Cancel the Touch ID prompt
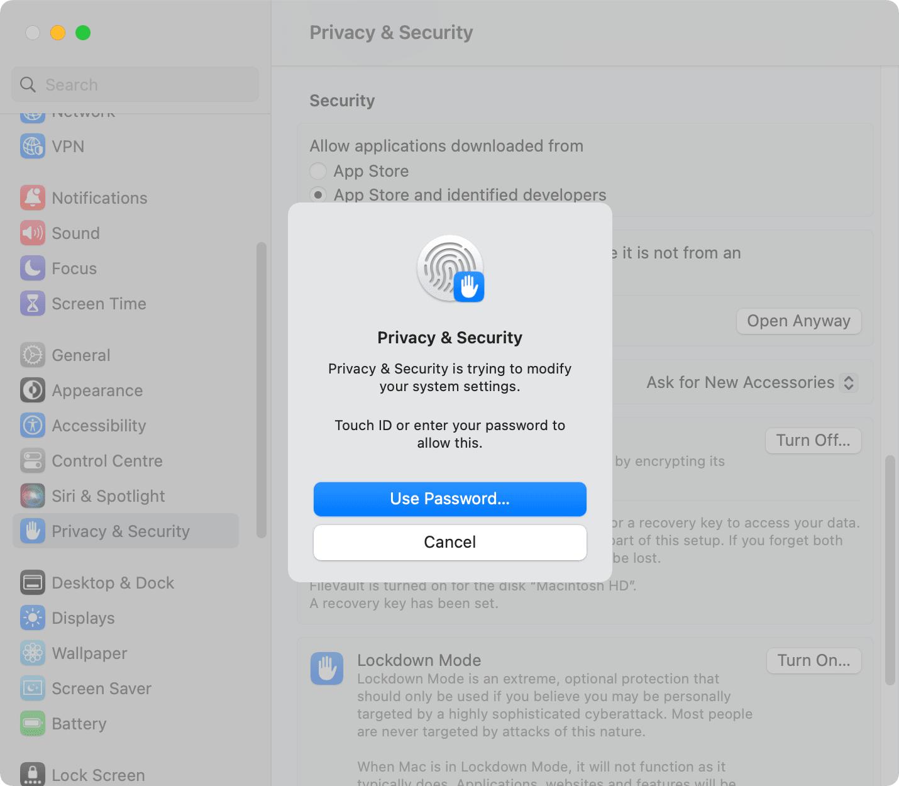The width and height of the screenshot is (899, 786). (449, 542)
